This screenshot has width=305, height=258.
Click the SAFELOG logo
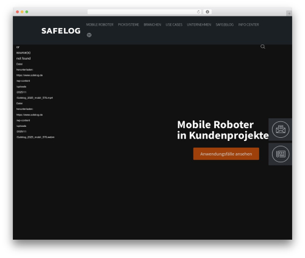pos(61,31)
